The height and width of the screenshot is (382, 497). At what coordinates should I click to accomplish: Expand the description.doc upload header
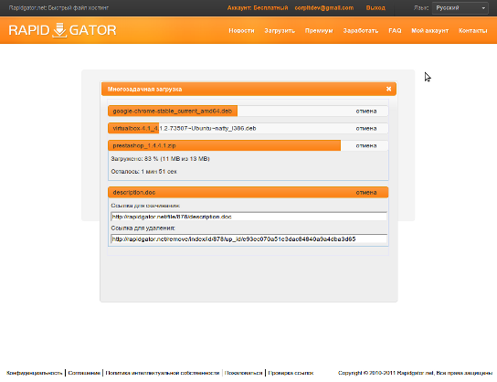click(248, 193)
